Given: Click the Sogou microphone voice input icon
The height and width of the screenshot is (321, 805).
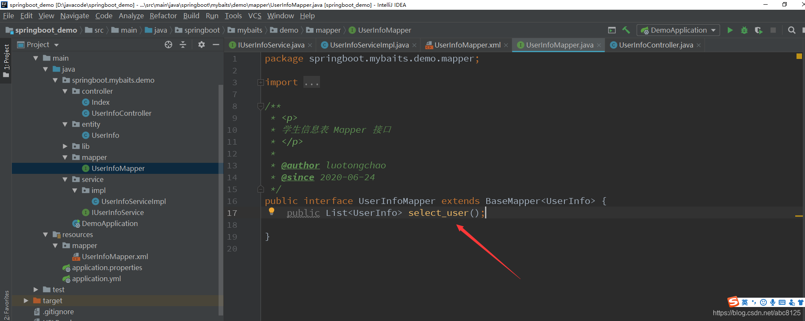Looking at the screenshot, I should (773, 302).
